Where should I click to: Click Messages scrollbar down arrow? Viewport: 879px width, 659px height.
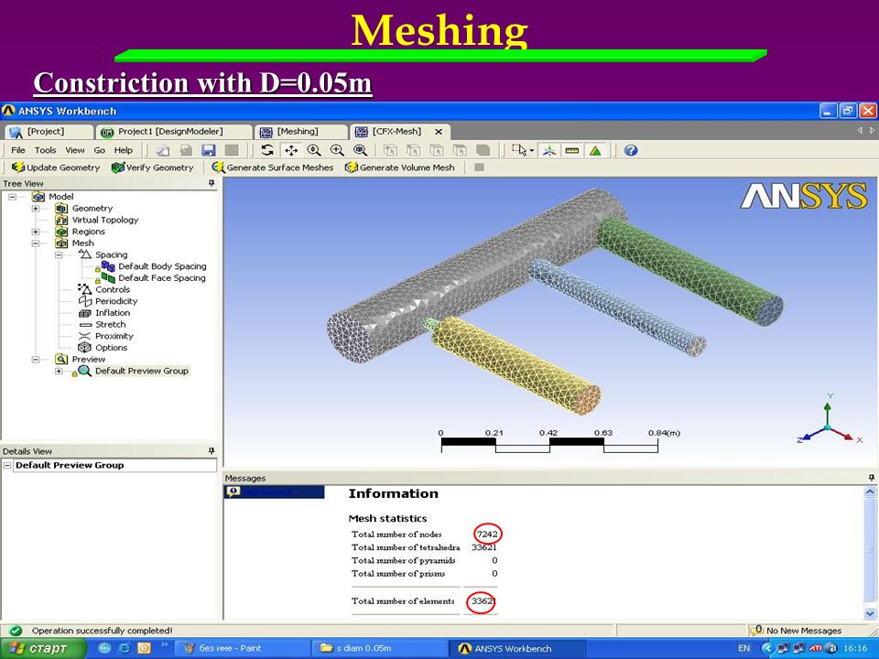pyautogui.click(x=870, y=613)
